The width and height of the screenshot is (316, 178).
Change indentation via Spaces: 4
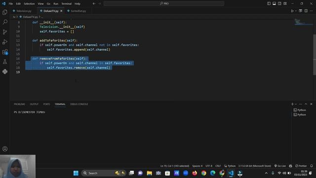click(x=197, y=166)
